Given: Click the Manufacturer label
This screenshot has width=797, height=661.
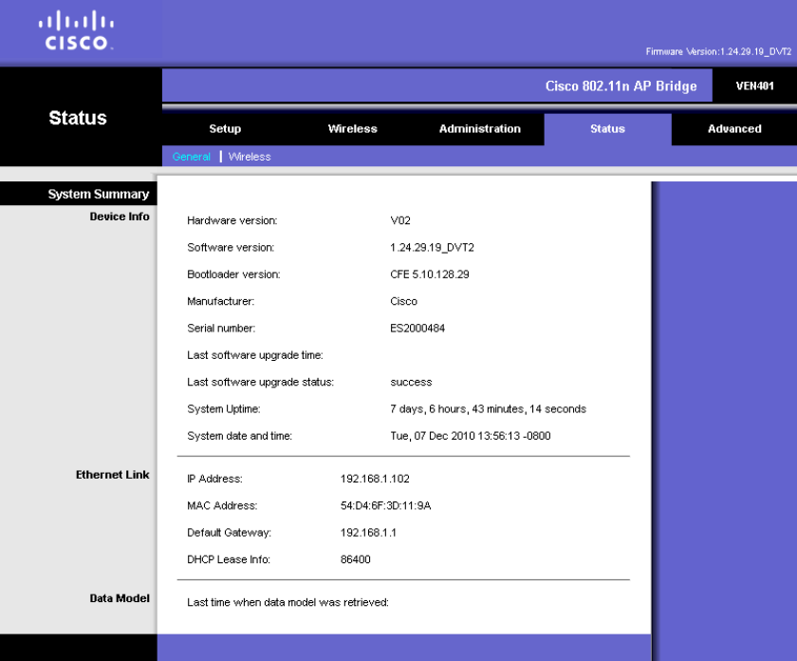Looking at the screenshot, I should (x=220, y=301).
